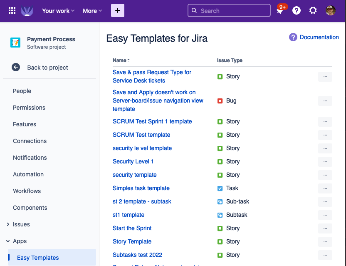The height and width of the screenshot is (266, 346).
Task: Open the more actions menu for Bug template
Action: pos(325,100)
